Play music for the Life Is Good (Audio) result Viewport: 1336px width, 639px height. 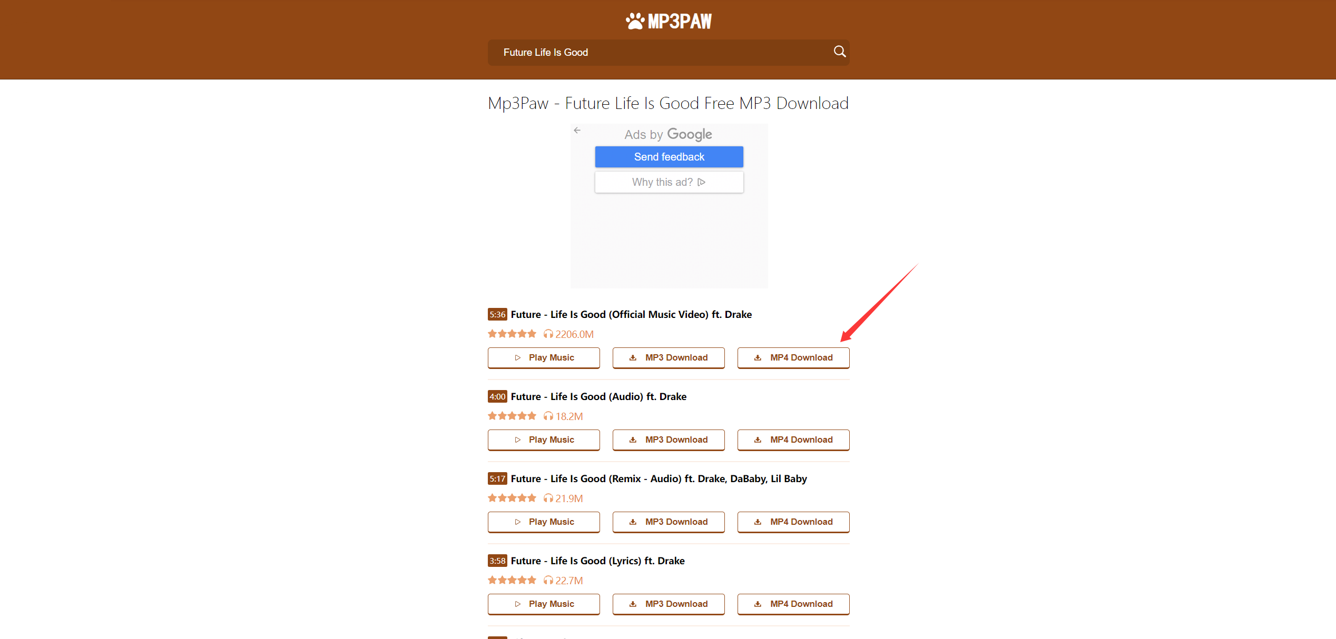[544, 440]
